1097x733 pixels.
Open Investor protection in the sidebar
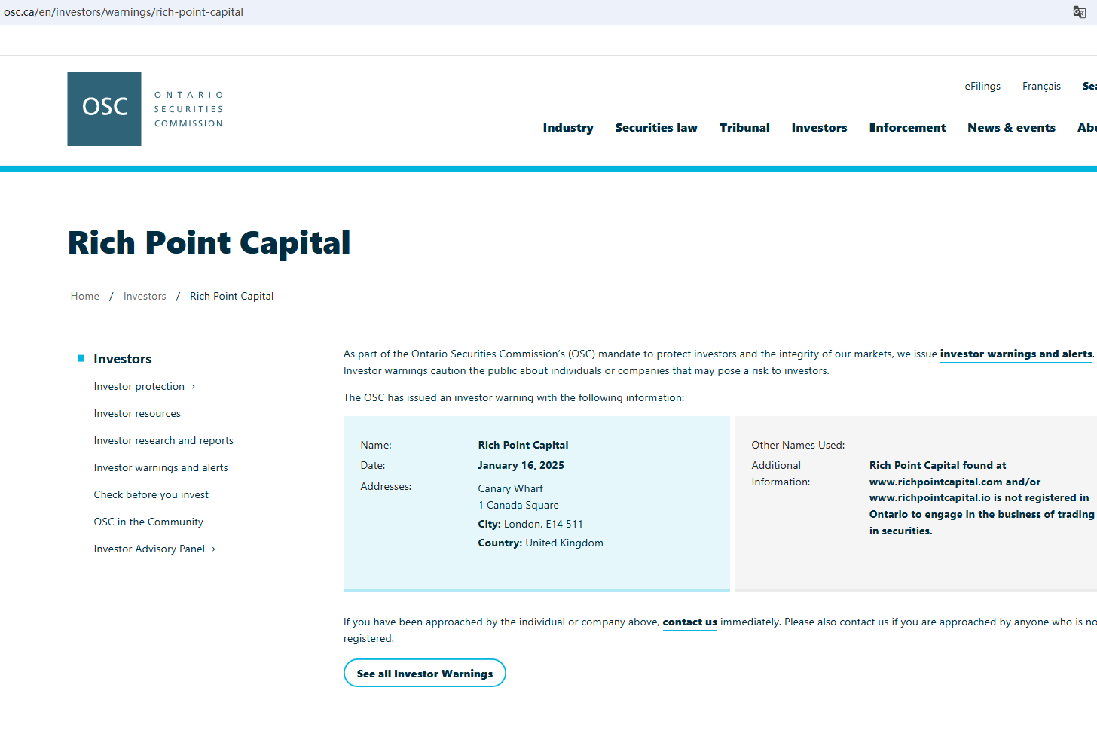(x=139, y=387)
